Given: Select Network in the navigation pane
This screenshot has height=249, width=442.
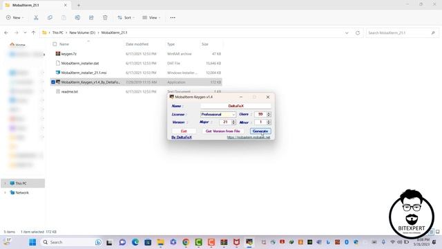Looking at the screenshot, I should [22, 192].
